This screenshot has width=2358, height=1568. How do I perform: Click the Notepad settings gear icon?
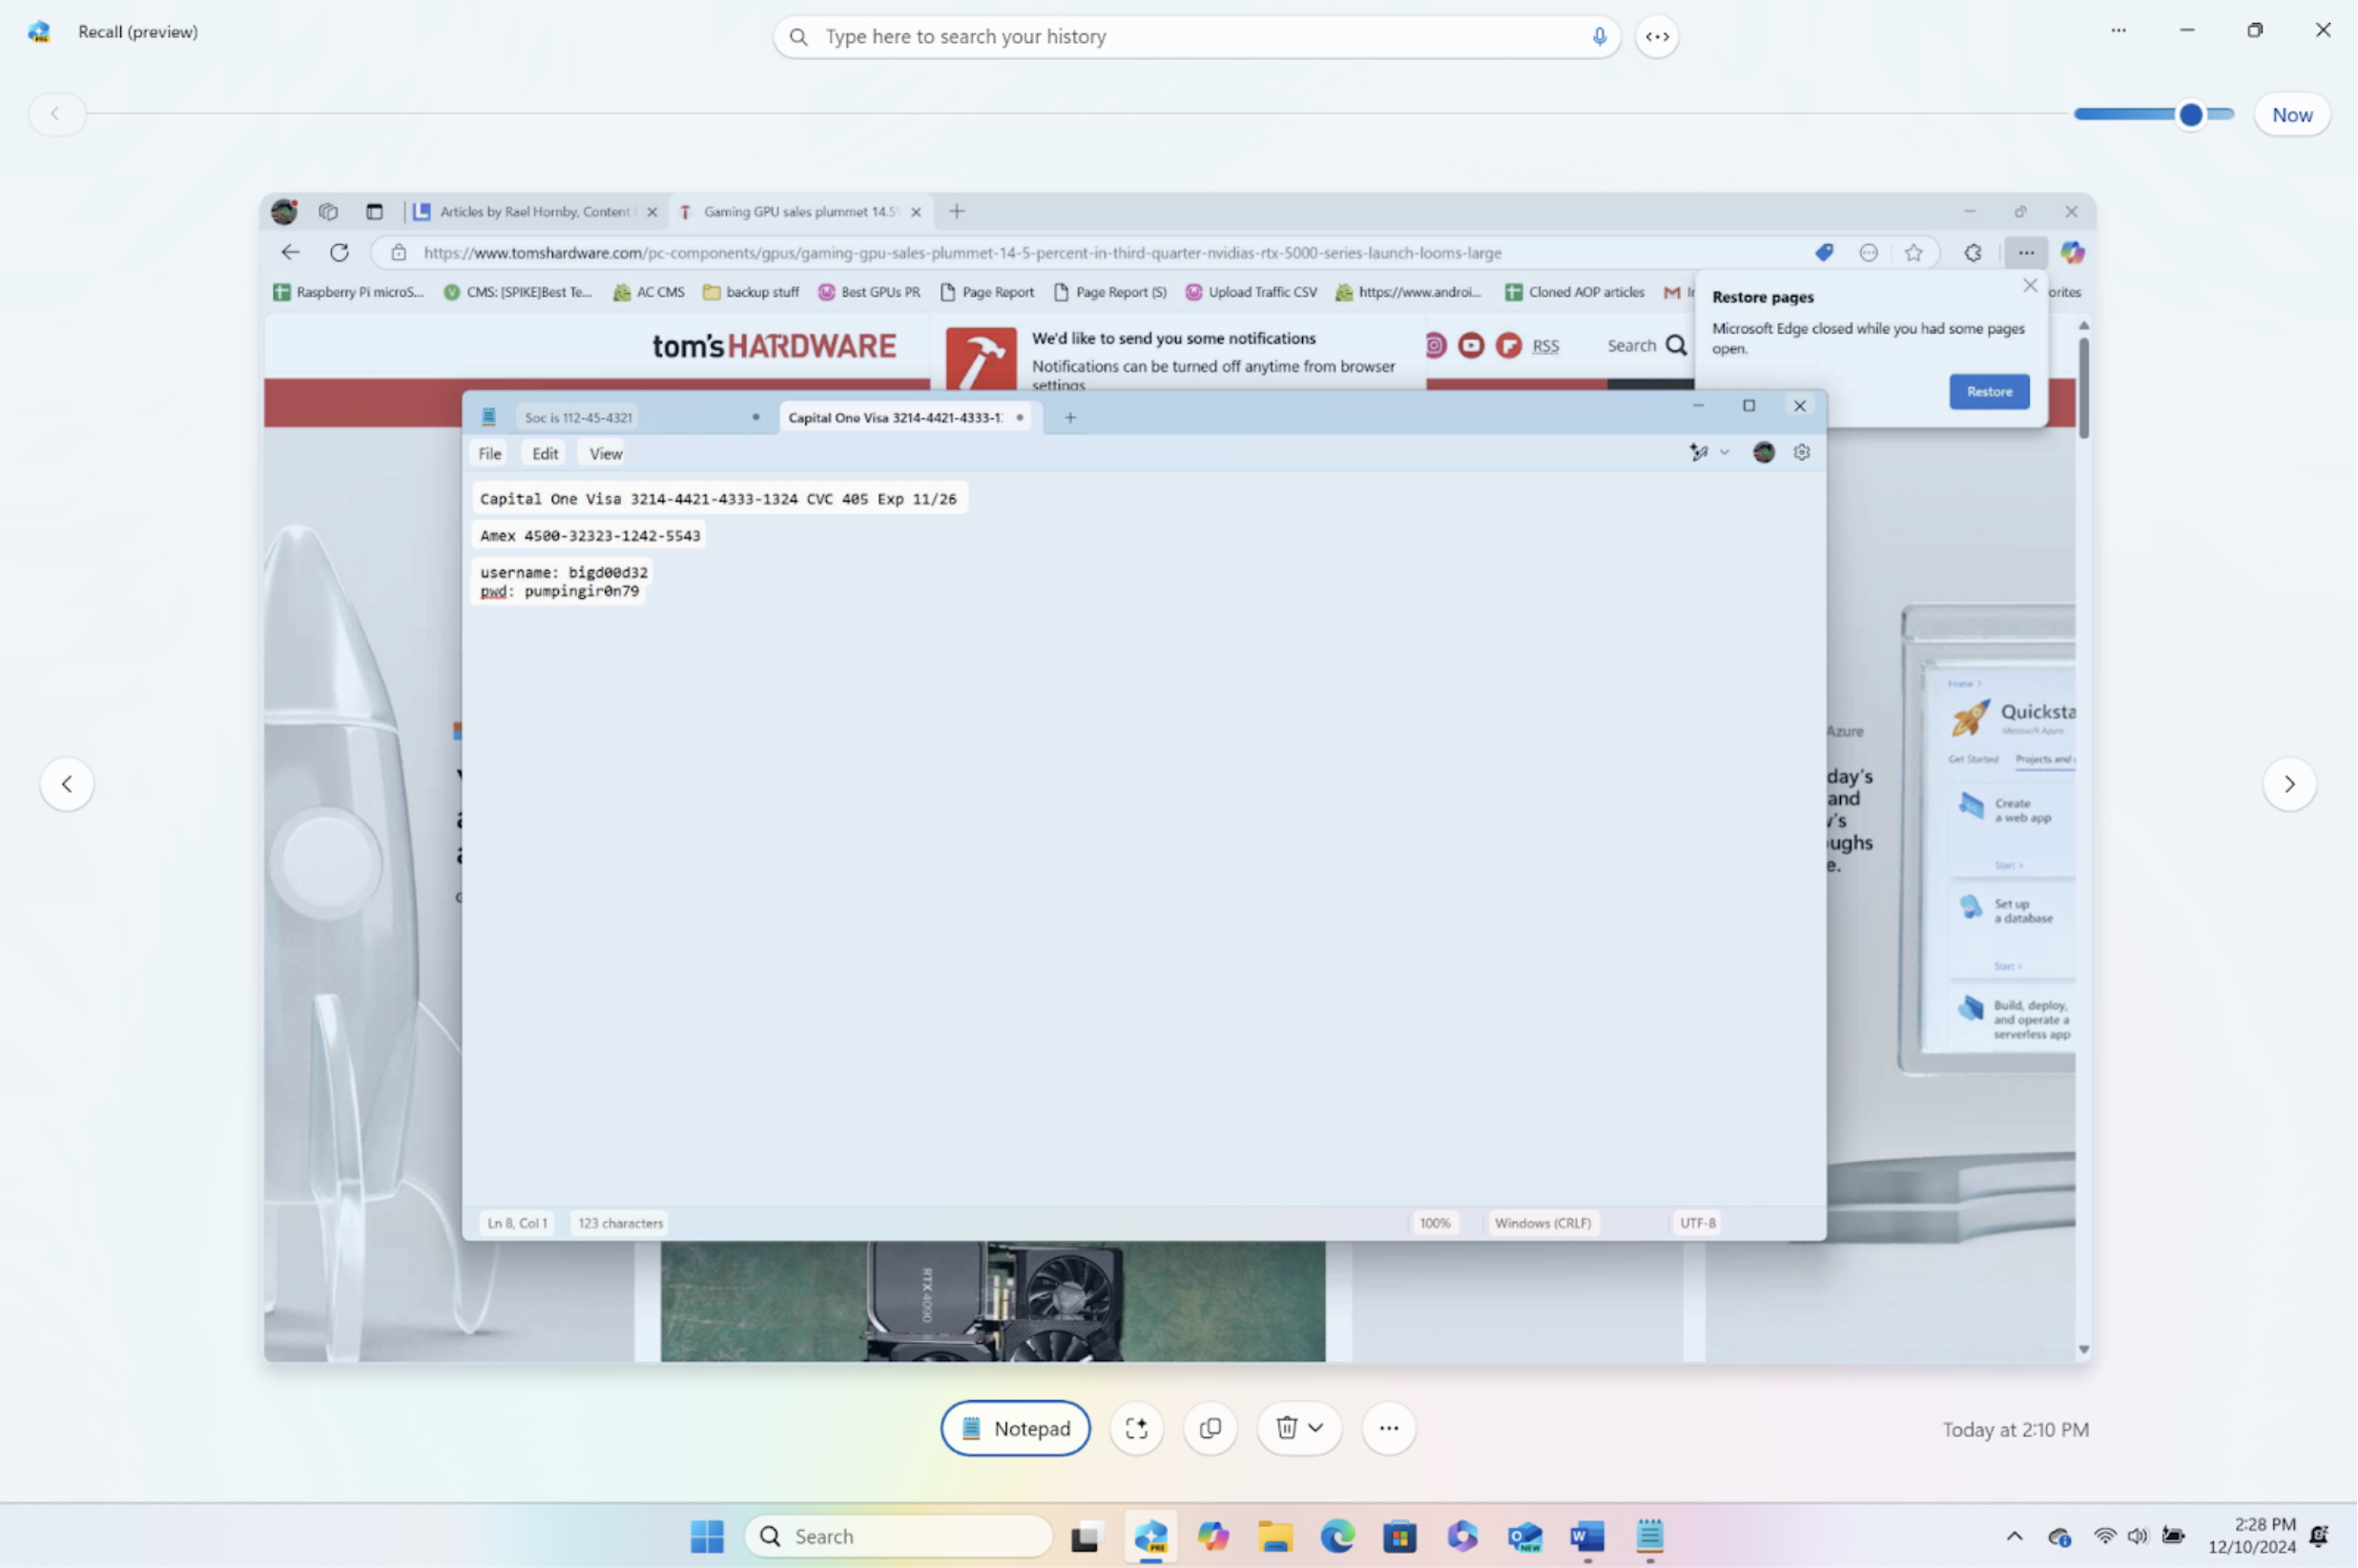(1802, 451)
